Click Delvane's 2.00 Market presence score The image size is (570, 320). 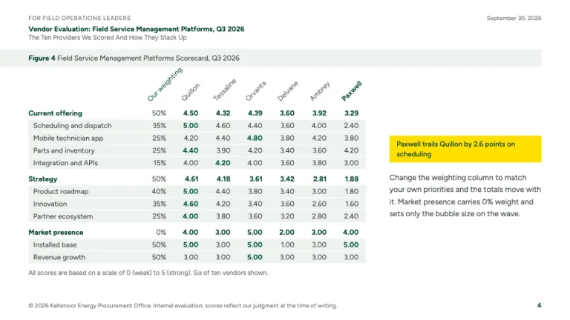[x=286, y=232]
